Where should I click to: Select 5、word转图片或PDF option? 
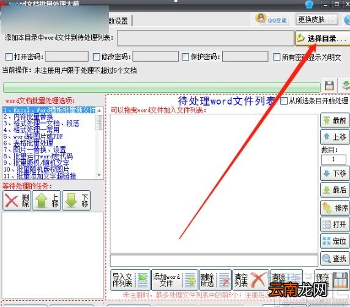tap(33, 136)
